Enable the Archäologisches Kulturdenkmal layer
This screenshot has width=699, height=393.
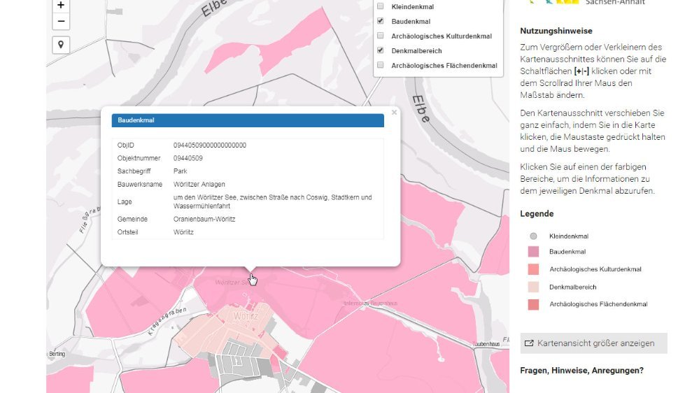[381, 36]
